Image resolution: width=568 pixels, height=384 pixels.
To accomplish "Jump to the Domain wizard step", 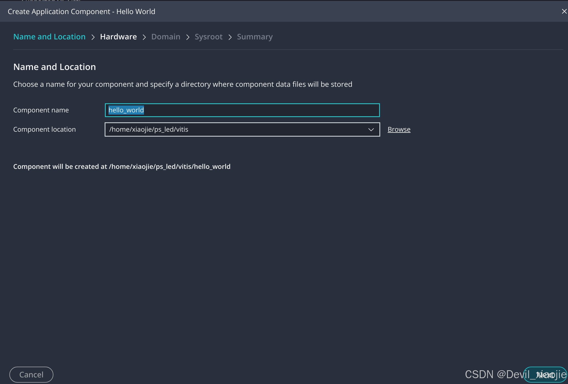I will tap(166, 37).
